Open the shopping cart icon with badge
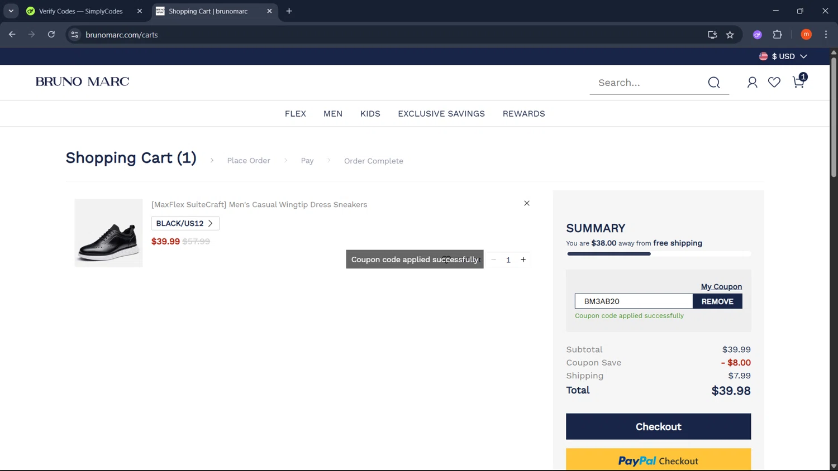This screenshot has width=838, height=471. click(799, 81)
